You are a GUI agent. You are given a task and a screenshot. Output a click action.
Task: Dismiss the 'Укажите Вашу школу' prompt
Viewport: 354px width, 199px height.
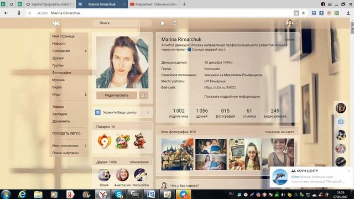click(148, 112)
